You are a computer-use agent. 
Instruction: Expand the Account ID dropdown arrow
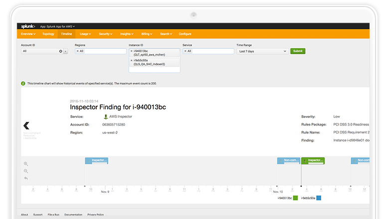click(65, 51)
